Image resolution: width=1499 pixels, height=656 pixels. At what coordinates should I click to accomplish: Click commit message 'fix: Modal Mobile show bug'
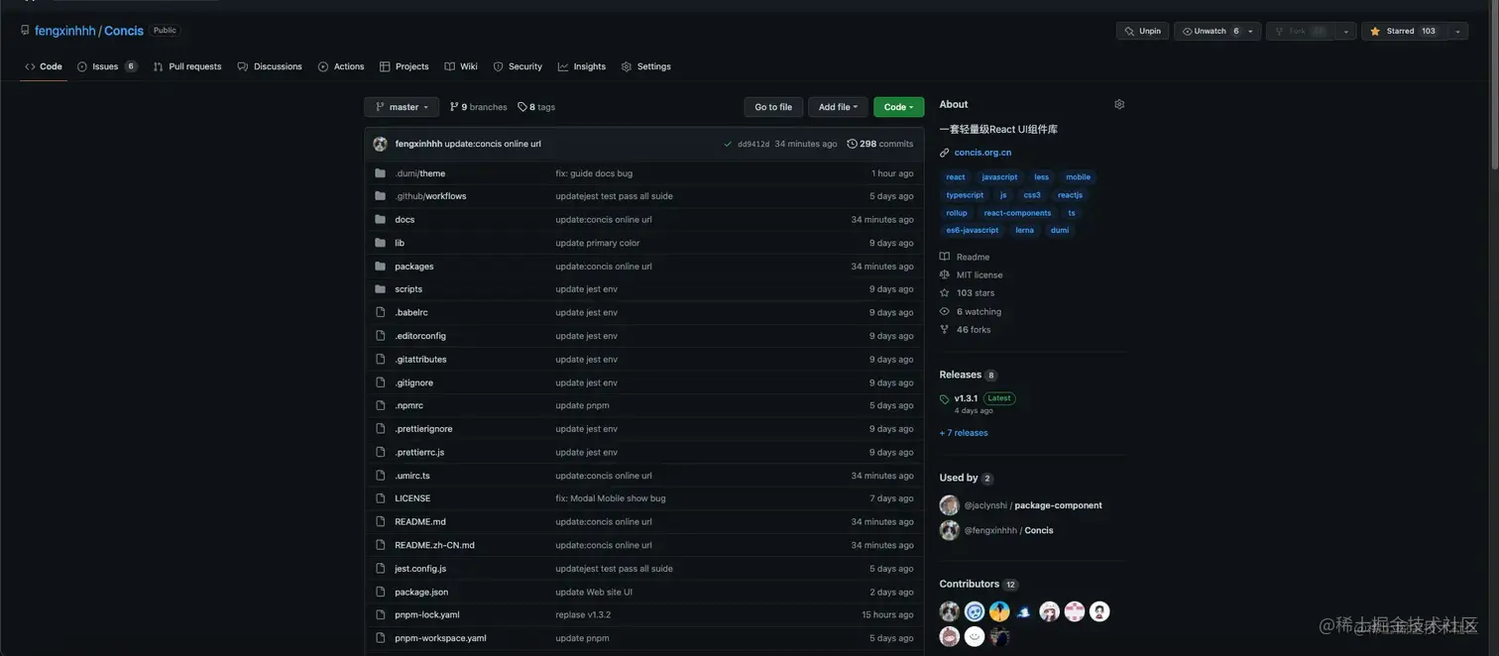[611, 498]
